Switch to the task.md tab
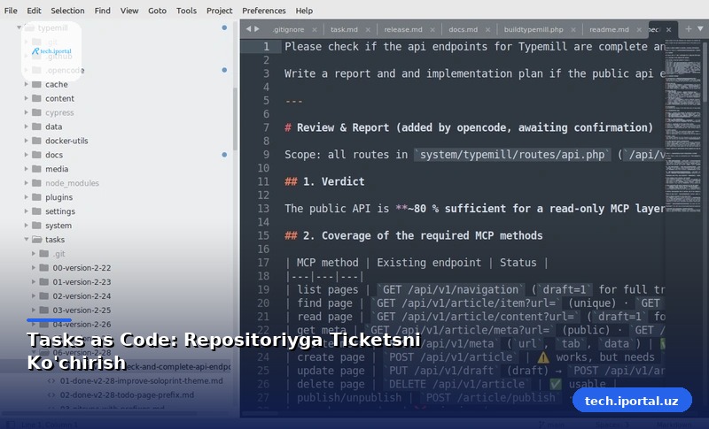The width and height of the screenshot is (709, 429). [x=344, y=30]
